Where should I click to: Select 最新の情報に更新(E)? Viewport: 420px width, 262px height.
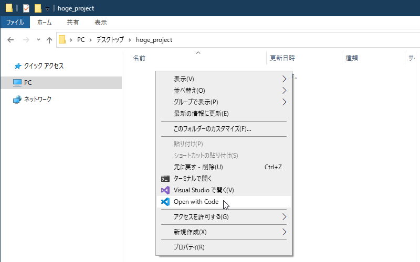click(224, 113)
